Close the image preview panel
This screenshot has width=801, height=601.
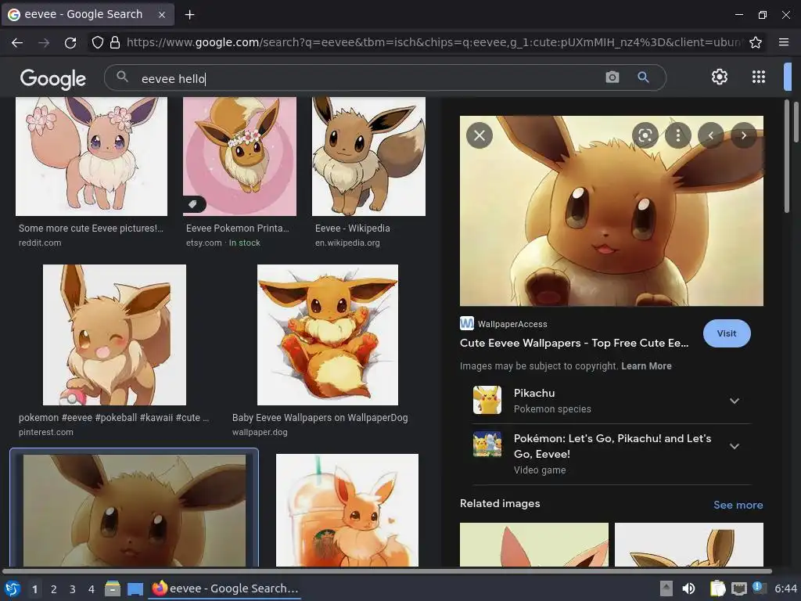[480, 135]
